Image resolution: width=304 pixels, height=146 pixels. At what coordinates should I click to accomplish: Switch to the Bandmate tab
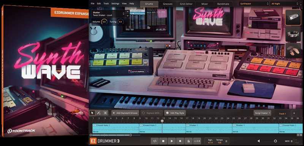pyautogui.click(x=223, y=4)
